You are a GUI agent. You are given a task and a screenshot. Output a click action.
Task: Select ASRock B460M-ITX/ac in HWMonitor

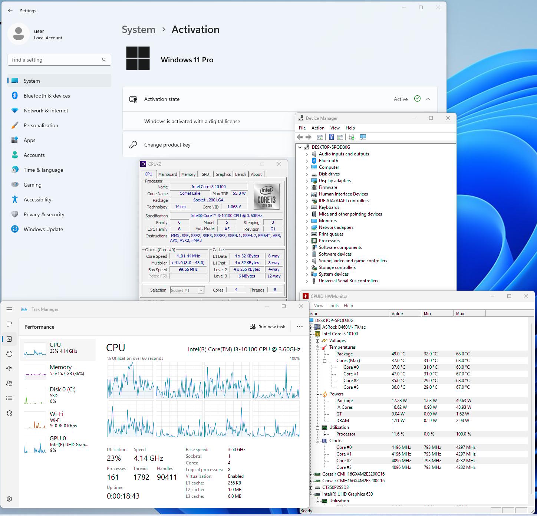344,327
